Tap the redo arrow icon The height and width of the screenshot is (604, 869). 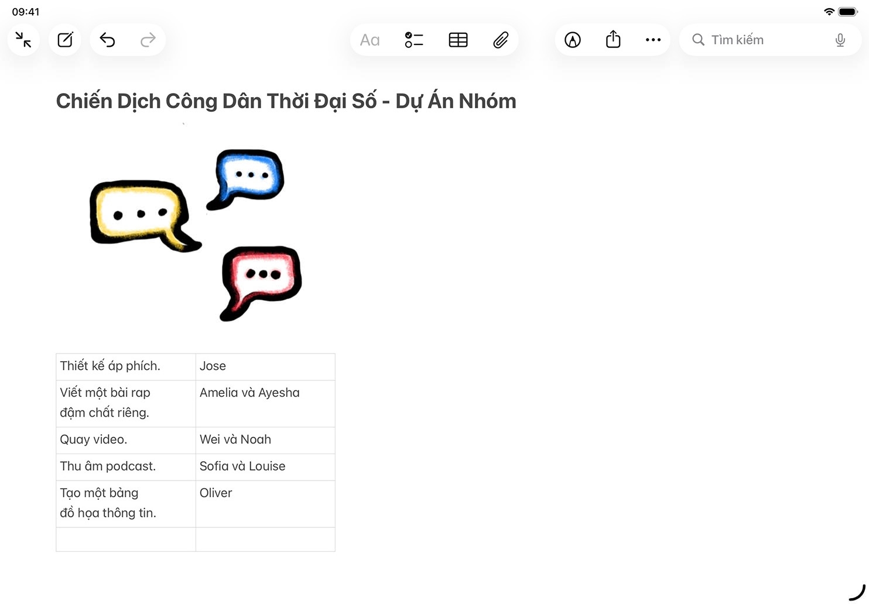[148, 40]
